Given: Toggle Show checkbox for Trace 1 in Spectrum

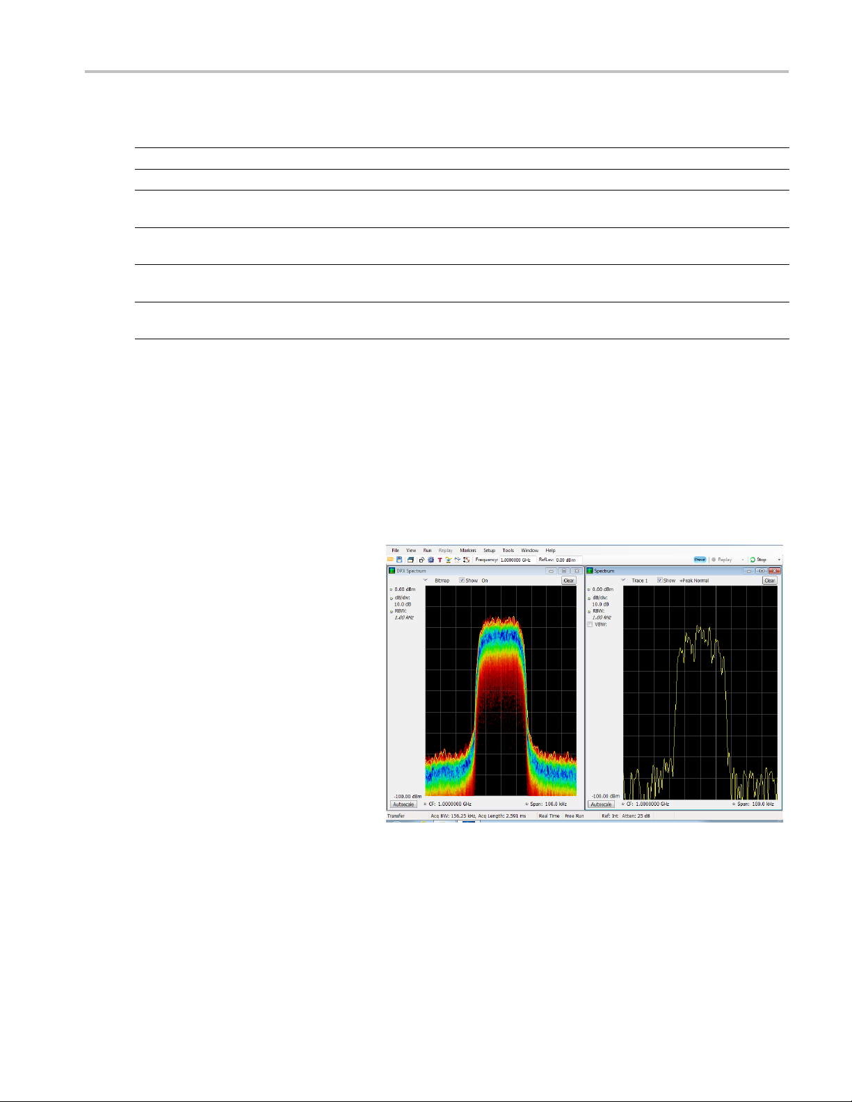Looking at the screenshot, I should 660,581.
